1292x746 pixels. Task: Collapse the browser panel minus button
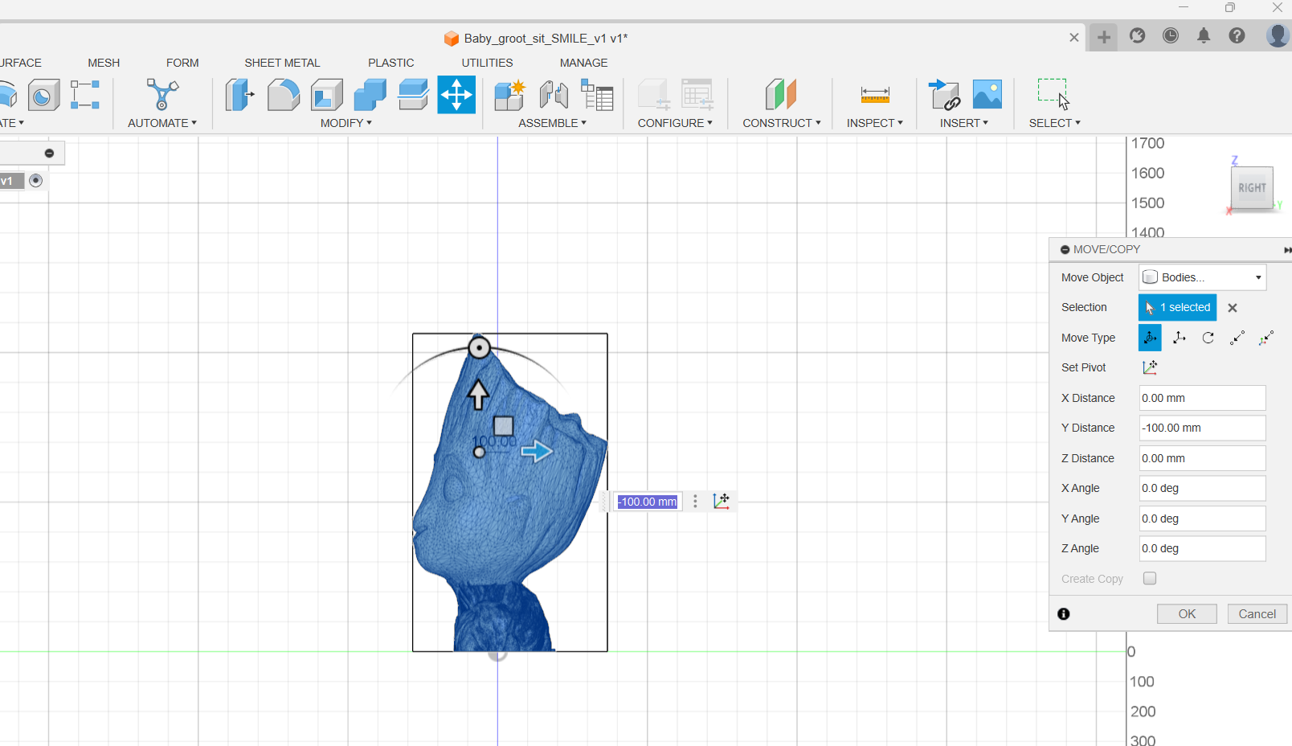49,153
